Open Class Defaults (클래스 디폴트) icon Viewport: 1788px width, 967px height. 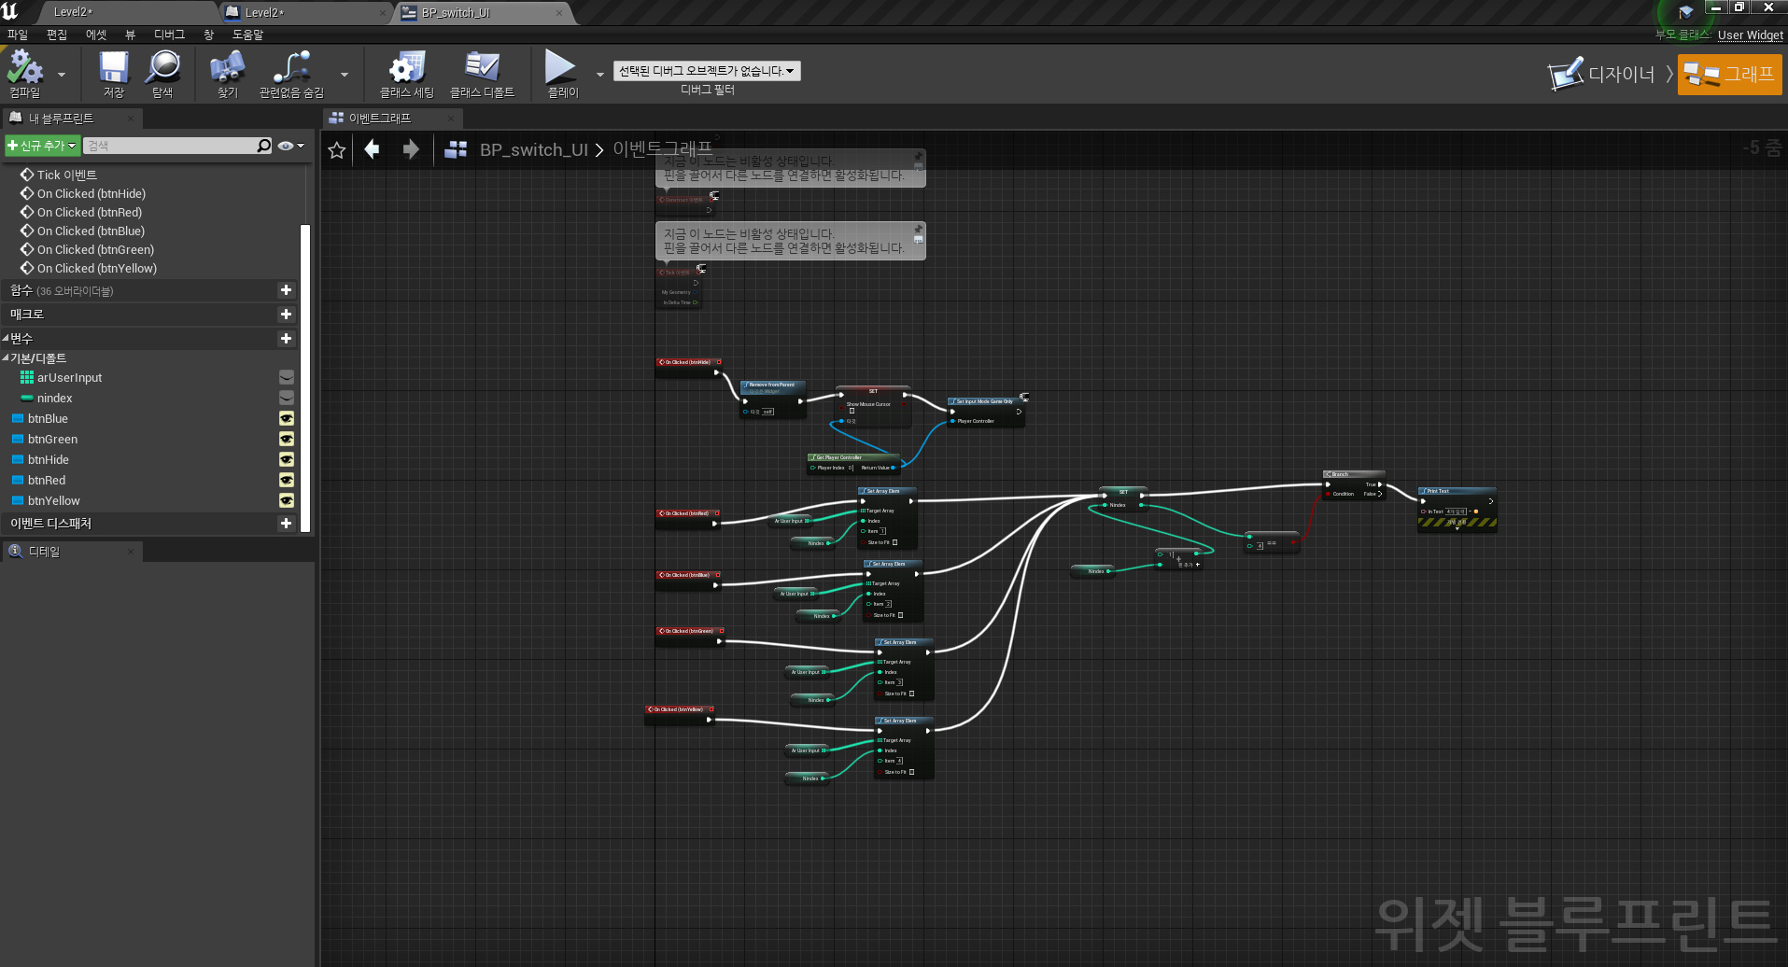[482, 67]
